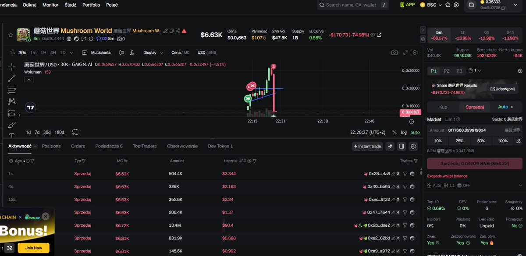Favorite the Mushroom World token with the star
526x256 pixels.
click(x=11, y=35)
